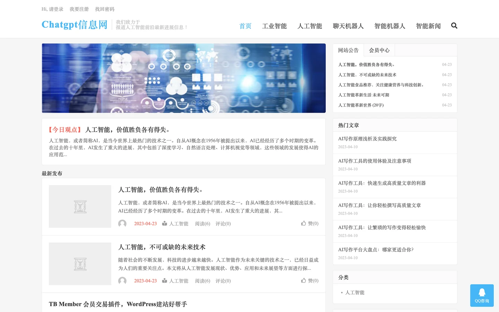Open 智能新闻 navigation item

[428, 26]
